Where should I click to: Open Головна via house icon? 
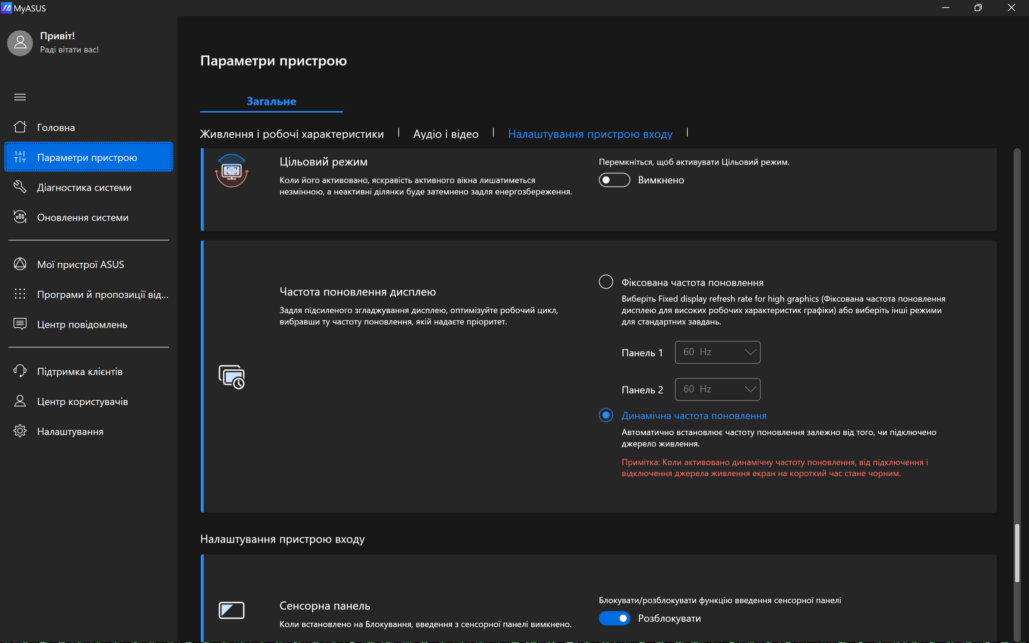[x=20, y=127]
